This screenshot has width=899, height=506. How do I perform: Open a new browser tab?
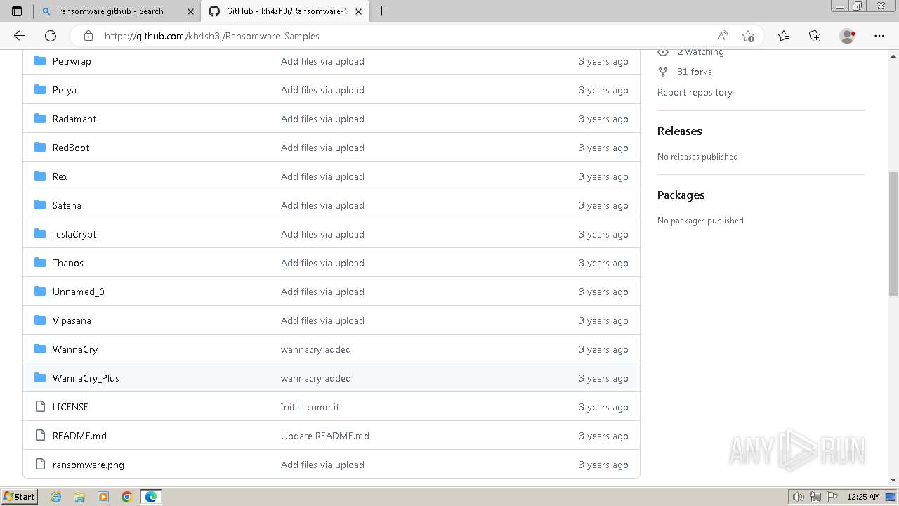point(382,11)
